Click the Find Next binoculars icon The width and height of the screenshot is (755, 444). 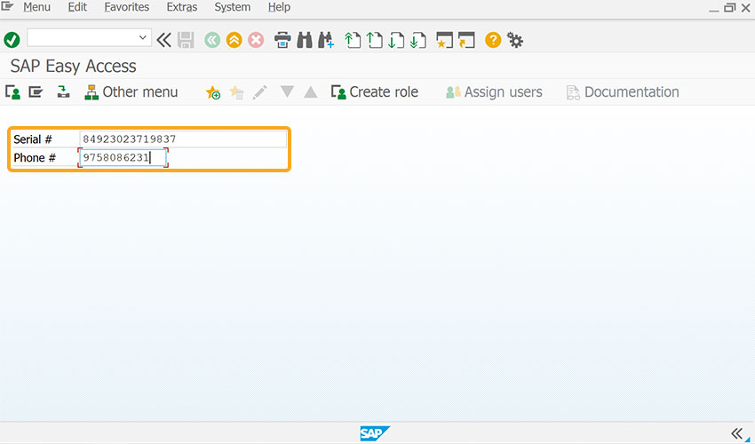click(326, 40)
